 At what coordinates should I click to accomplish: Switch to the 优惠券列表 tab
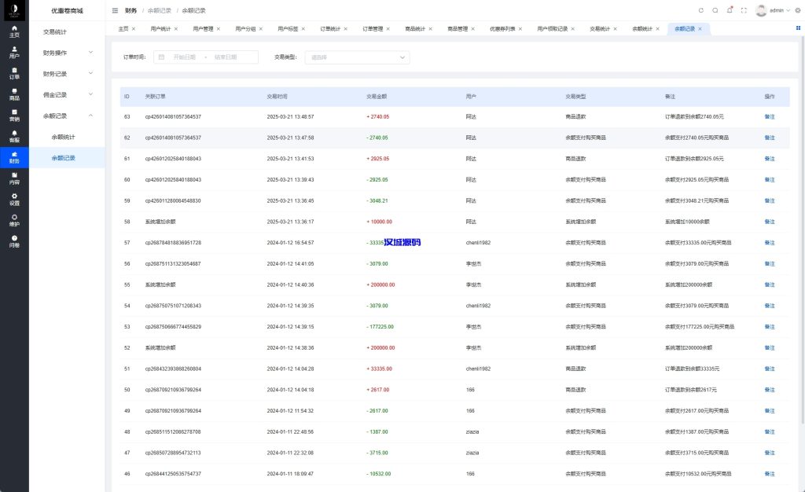coord(503,28)
